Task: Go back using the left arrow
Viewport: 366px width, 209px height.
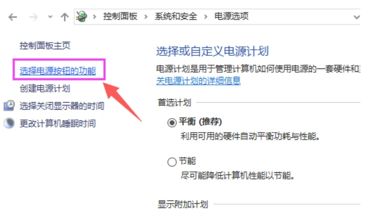Action: pyautogui.click(x=13, y=17)
